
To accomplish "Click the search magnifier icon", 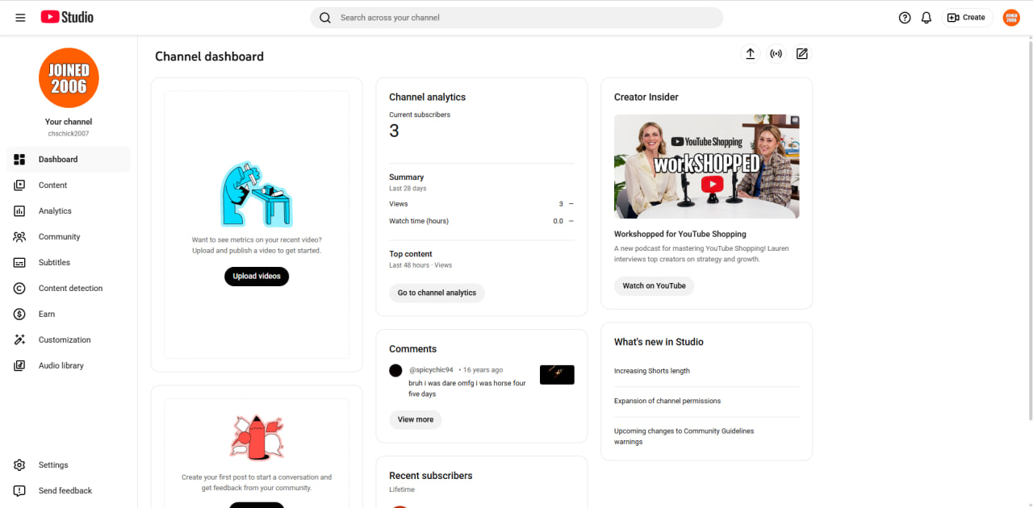I will coord(325,18).
